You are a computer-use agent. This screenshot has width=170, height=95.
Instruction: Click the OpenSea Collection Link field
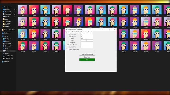(x=87, y=32)
